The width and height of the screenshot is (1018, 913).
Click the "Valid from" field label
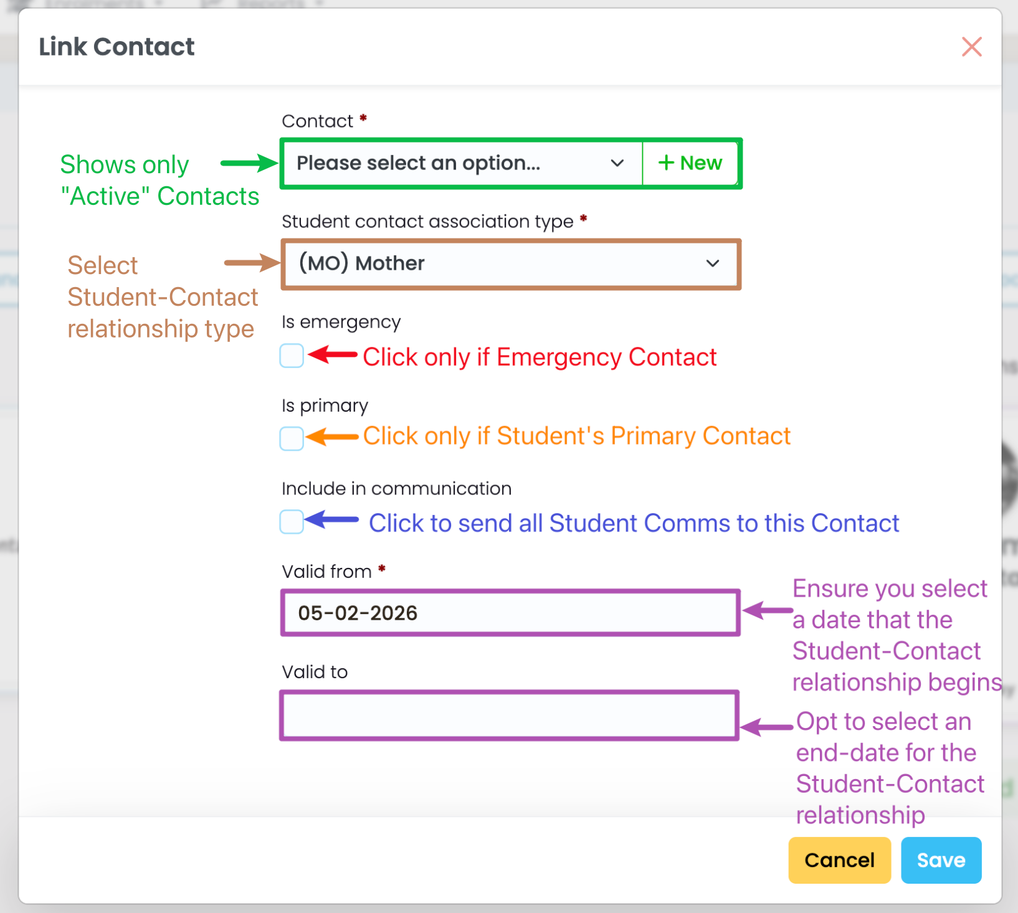(326, 572)
